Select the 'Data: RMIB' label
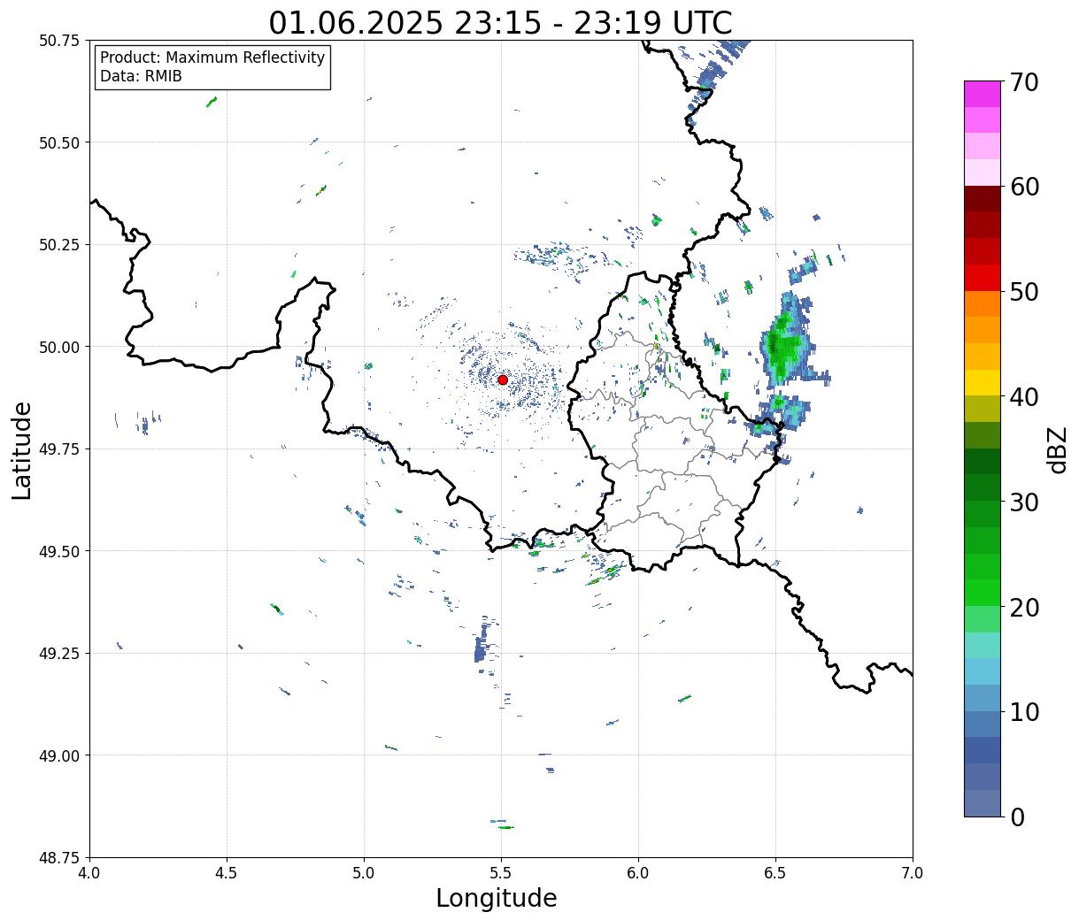 (x=141, y=76)
